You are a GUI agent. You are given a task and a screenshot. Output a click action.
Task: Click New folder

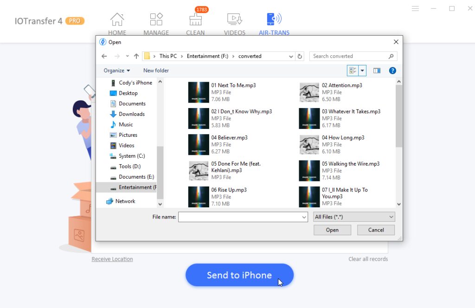(x=156, y=71)
